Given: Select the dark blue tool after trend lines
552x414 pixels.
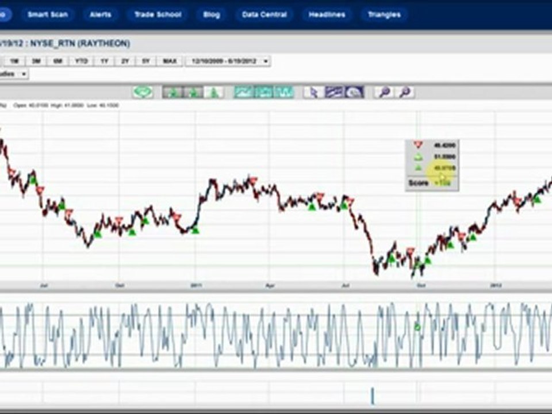Looking at the screenshot, I should [354, 92].
